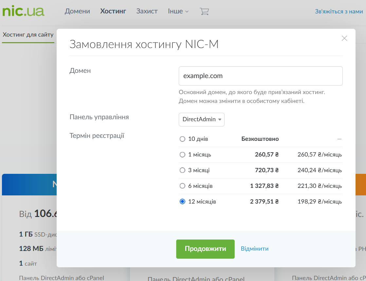The image size is (366, 281).
Task: Click the 2 379,51 ₴ price for 12 months
Action: 264,202
